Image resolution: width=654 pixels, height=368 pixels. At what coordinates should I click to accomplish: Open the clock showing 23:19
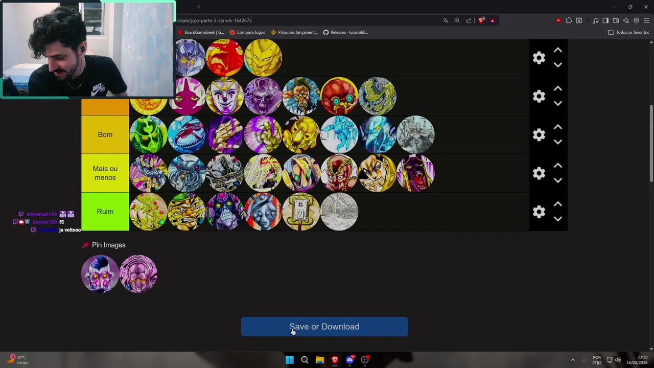[637, 360]
